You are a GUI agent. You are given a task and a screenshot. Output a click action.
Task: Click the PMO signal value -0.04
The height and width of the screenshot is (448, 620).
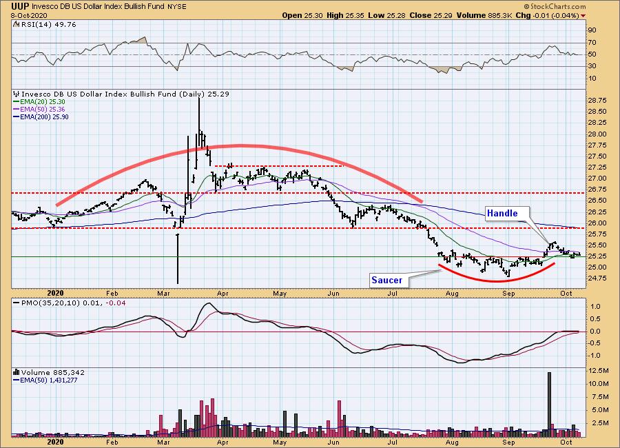(x=116, y=303)
